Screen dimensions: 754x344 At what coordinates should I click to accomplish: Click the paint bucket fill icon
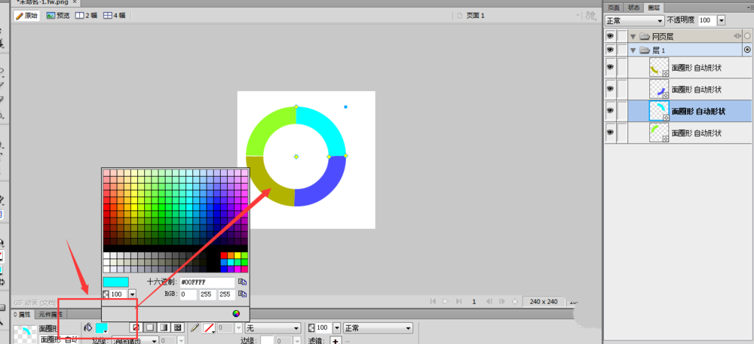coord(87,328)
